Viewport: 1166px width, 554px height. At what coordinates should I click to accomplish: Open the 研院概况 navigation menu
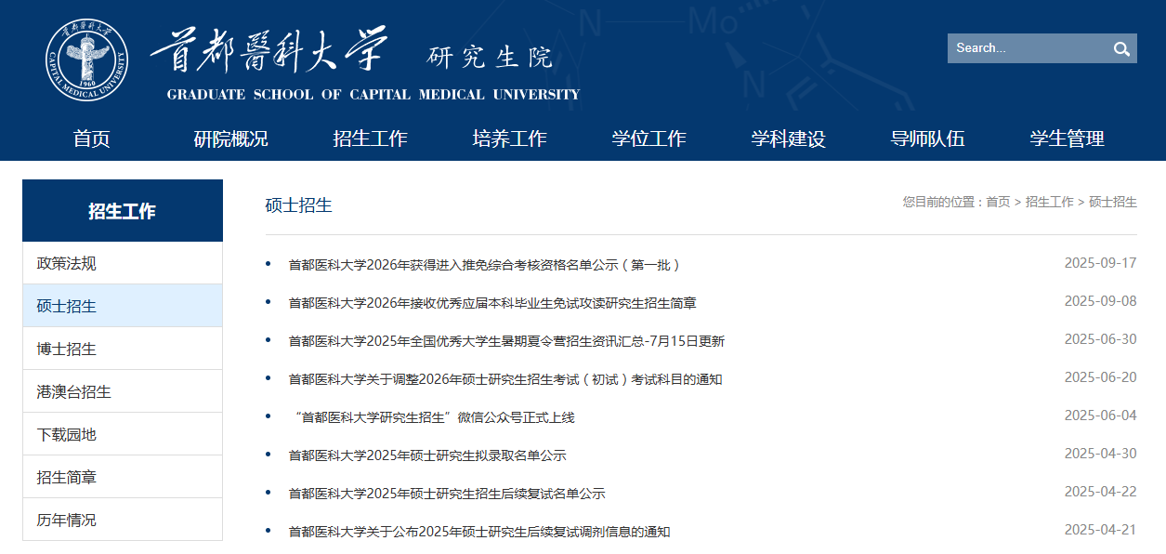tap(230, 138)
